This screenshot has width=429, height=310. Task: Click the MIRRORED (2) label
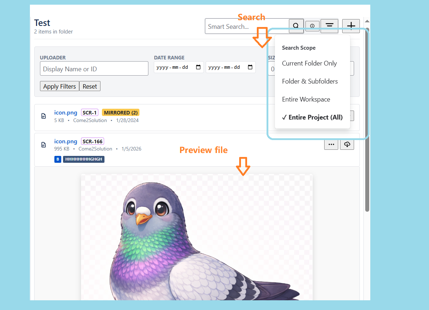tap(121, 112)
